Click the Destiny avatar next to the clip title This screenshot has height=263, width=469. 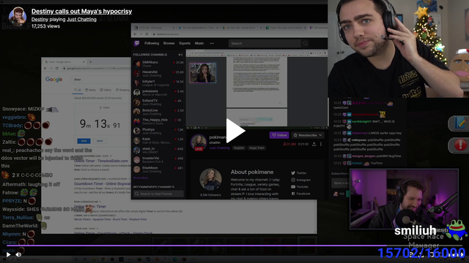(18, 16)
